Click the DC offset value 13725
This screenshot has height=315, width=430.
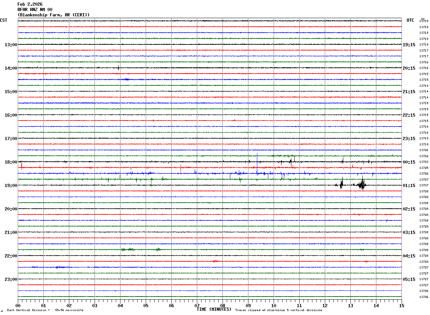point(424,168)
